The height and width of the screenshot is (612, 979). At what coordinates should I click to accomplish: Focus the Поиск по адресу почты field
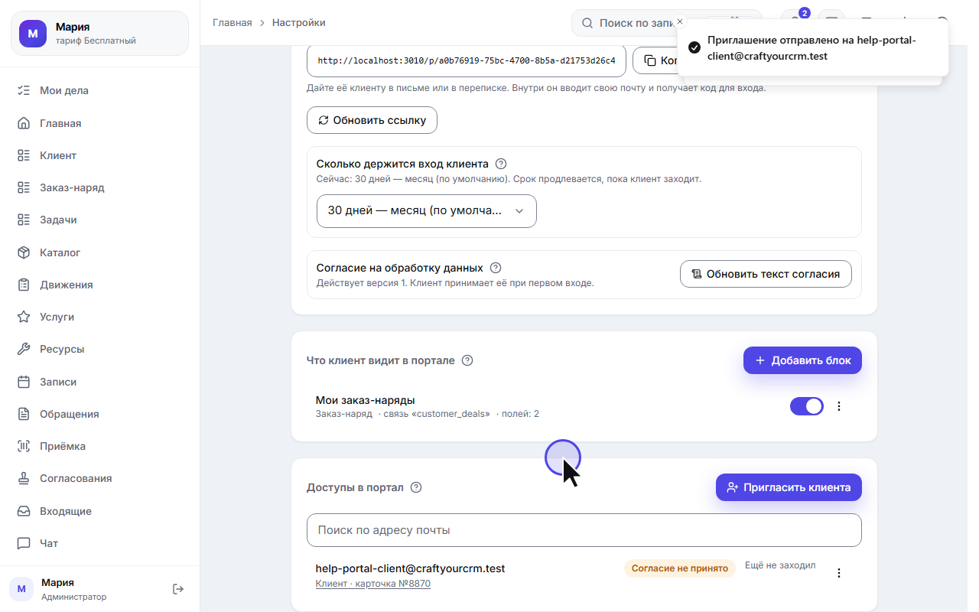[x=584, y=530]
